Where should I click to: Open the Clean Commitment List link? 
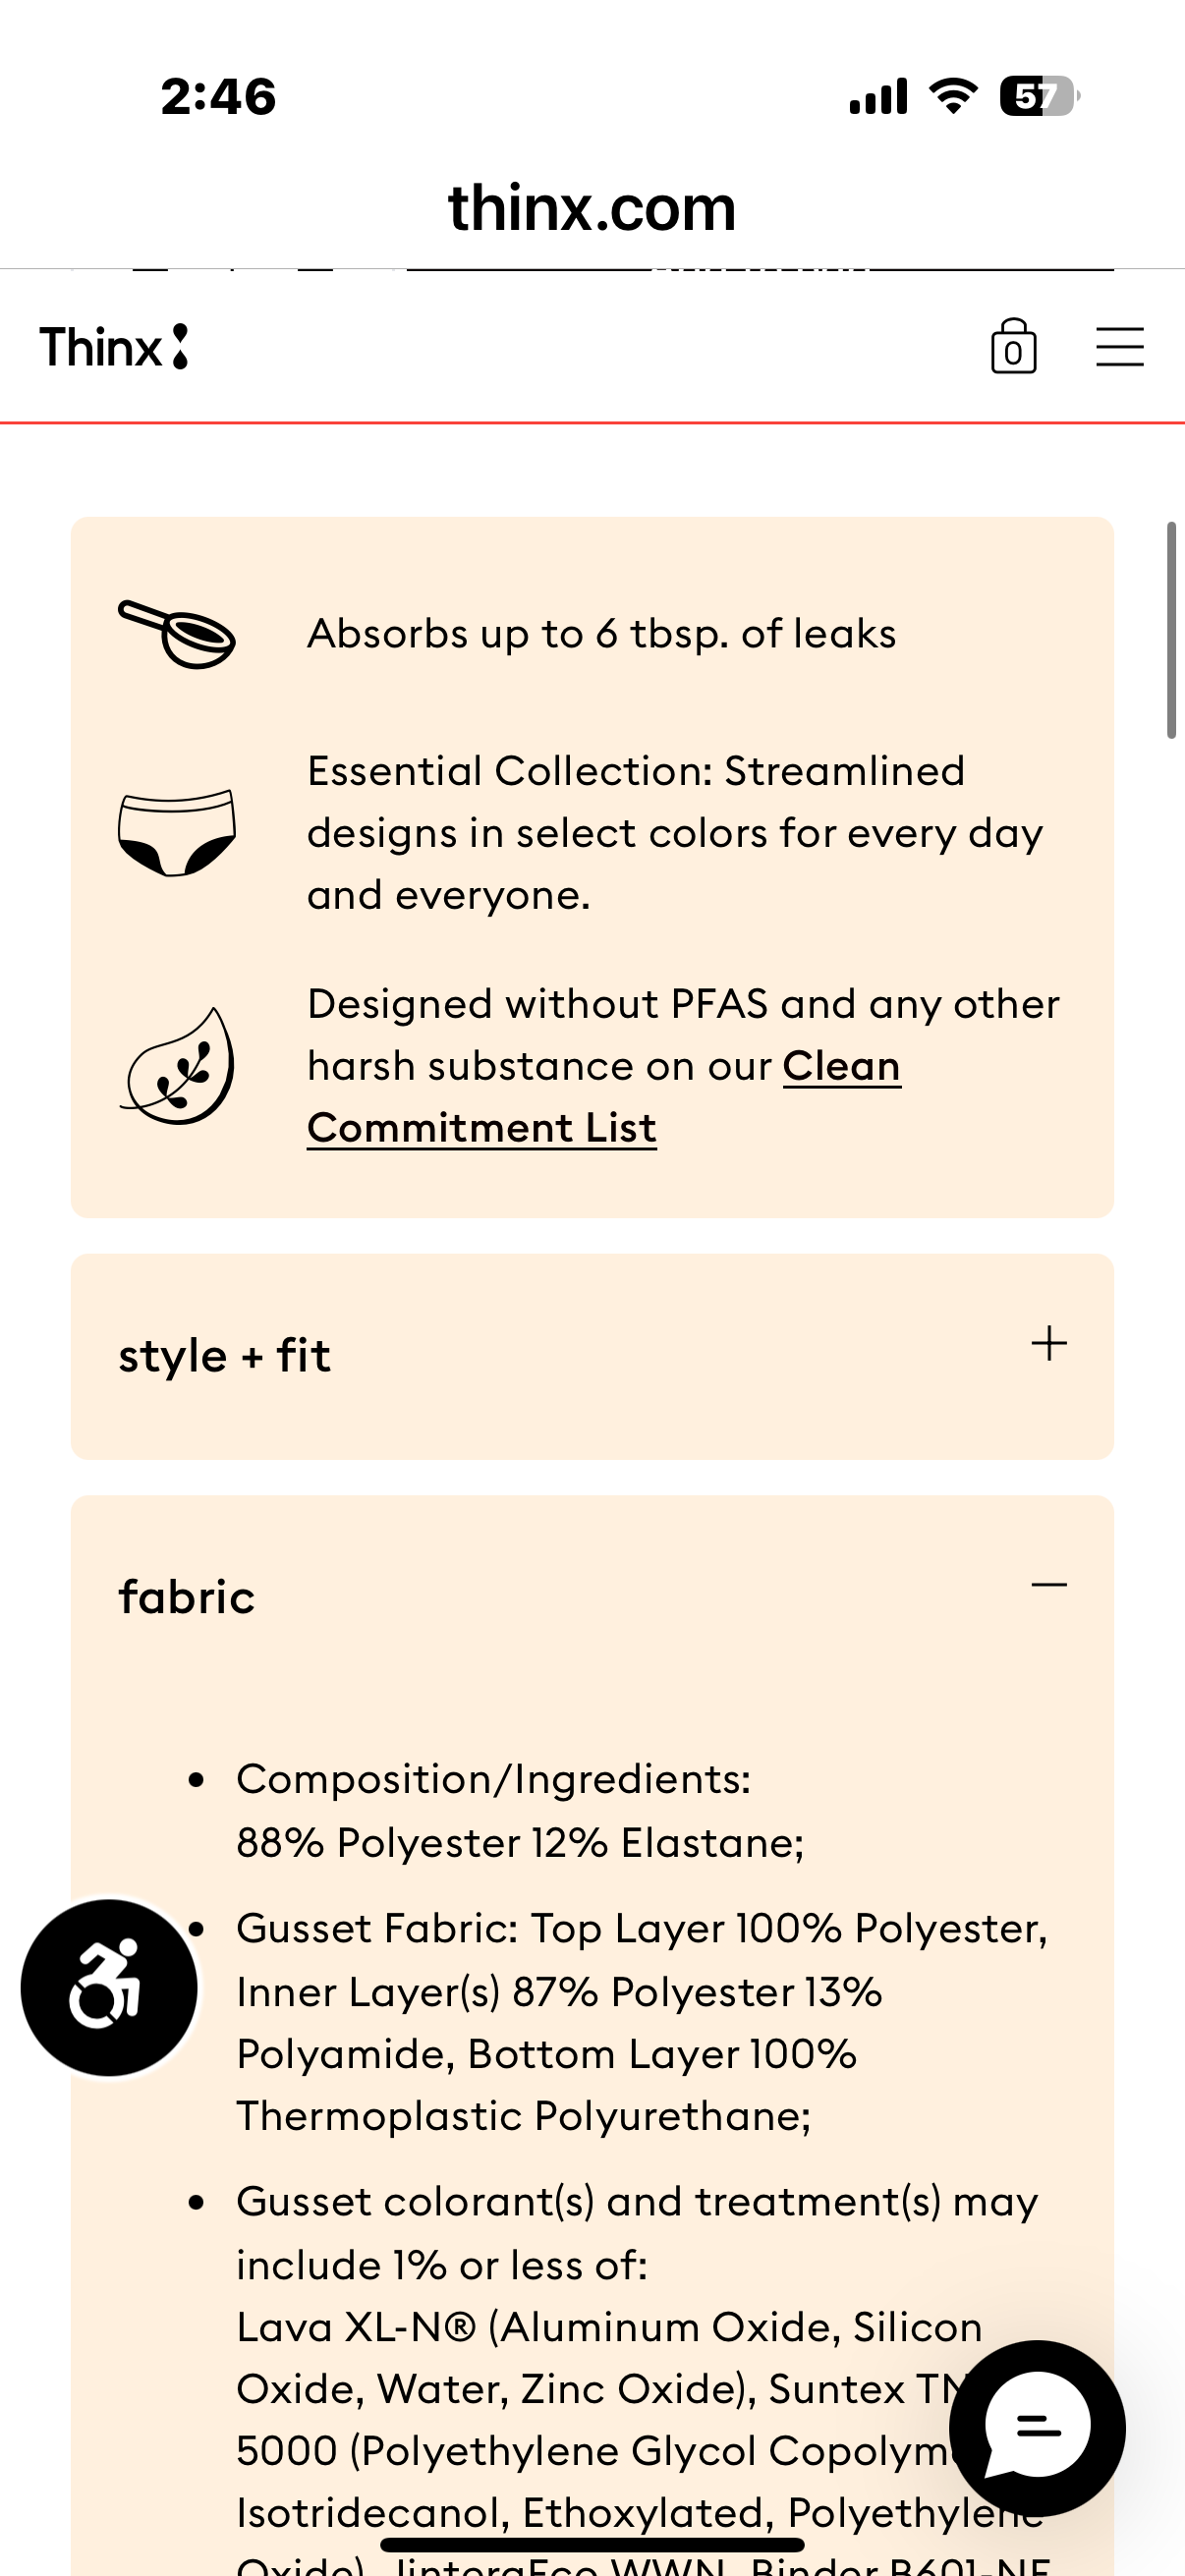point(604,1097)
